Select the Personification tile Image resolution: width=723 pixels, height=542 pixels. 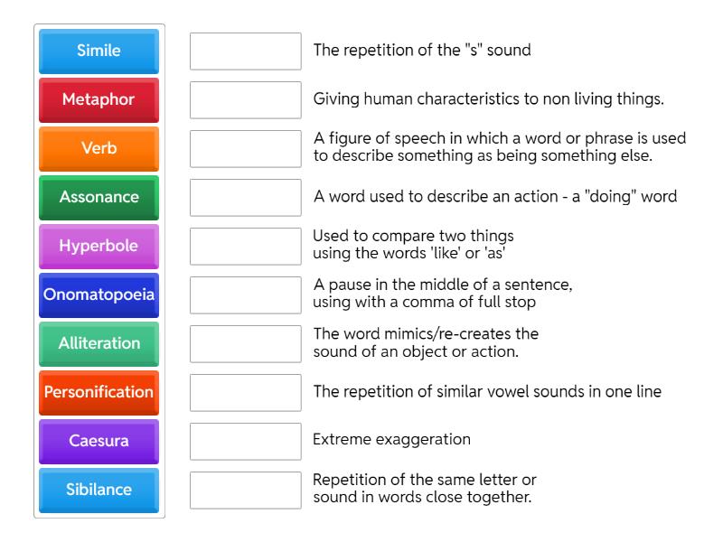click(x=99, y=392)
